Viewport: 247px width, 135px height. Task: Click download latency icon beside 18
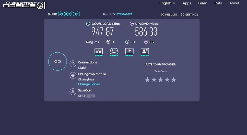tap(127, 42)
